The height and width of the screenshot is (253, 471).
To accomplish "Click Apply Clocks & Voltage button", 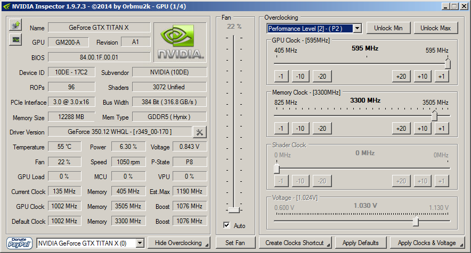I will [x=427, y=243].
